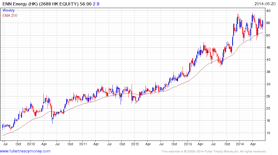This screenshot has height=155, width=278.
Task: Click the Weekly interval label
Action: [9, 10]
